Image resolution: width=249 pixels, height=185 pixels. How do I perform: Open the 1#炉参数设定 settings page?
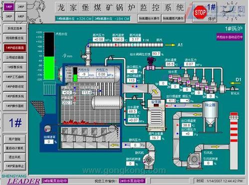coord(15,87)
